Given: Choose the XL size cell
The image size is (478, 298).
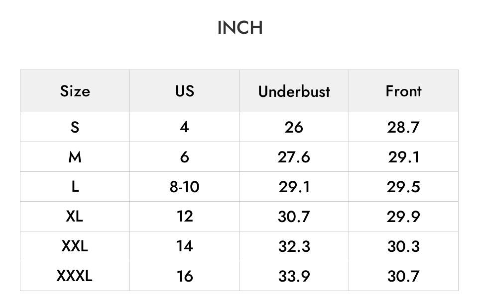Looking at the screenshot, I should [75, 216].
